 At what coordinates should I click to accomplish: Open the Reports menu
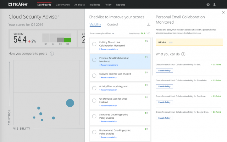coord(121,5)
